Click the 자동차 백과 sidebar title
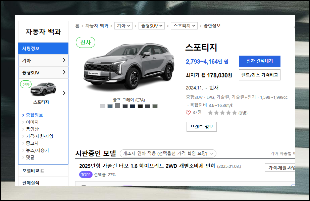Image resolution: width=310 pixels, height=201 pixels. (x=43, y=32)
